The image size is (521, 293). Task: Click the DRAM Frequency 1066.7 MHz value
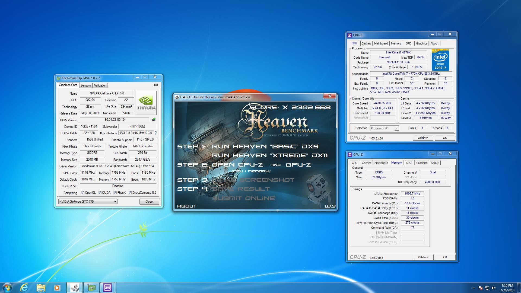coord(412,194)
